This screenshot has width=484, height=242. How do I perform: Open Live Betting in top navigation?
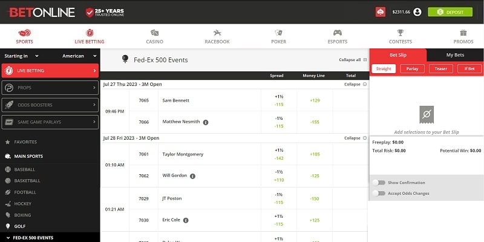pyautogui.click(x=90, y=36)
